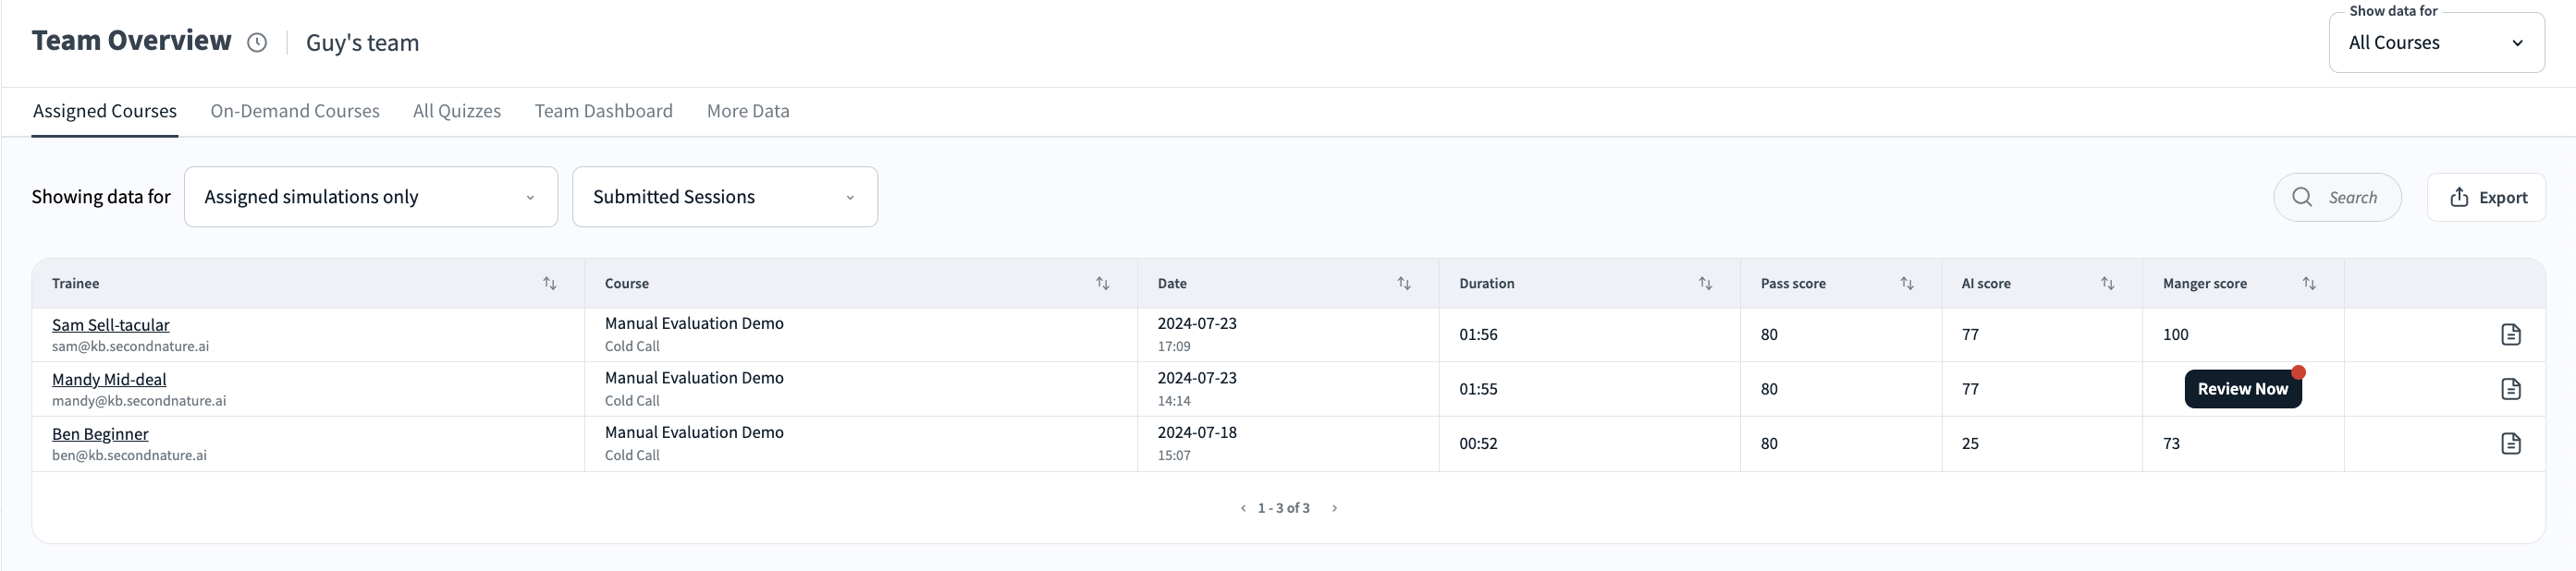Sort table by Duration column
The image size is (2576, 571).
(1705, 283)
